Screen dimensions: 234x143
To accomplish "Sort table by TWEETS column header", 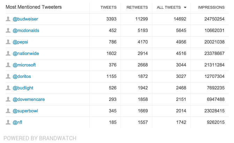I will 108,7.
